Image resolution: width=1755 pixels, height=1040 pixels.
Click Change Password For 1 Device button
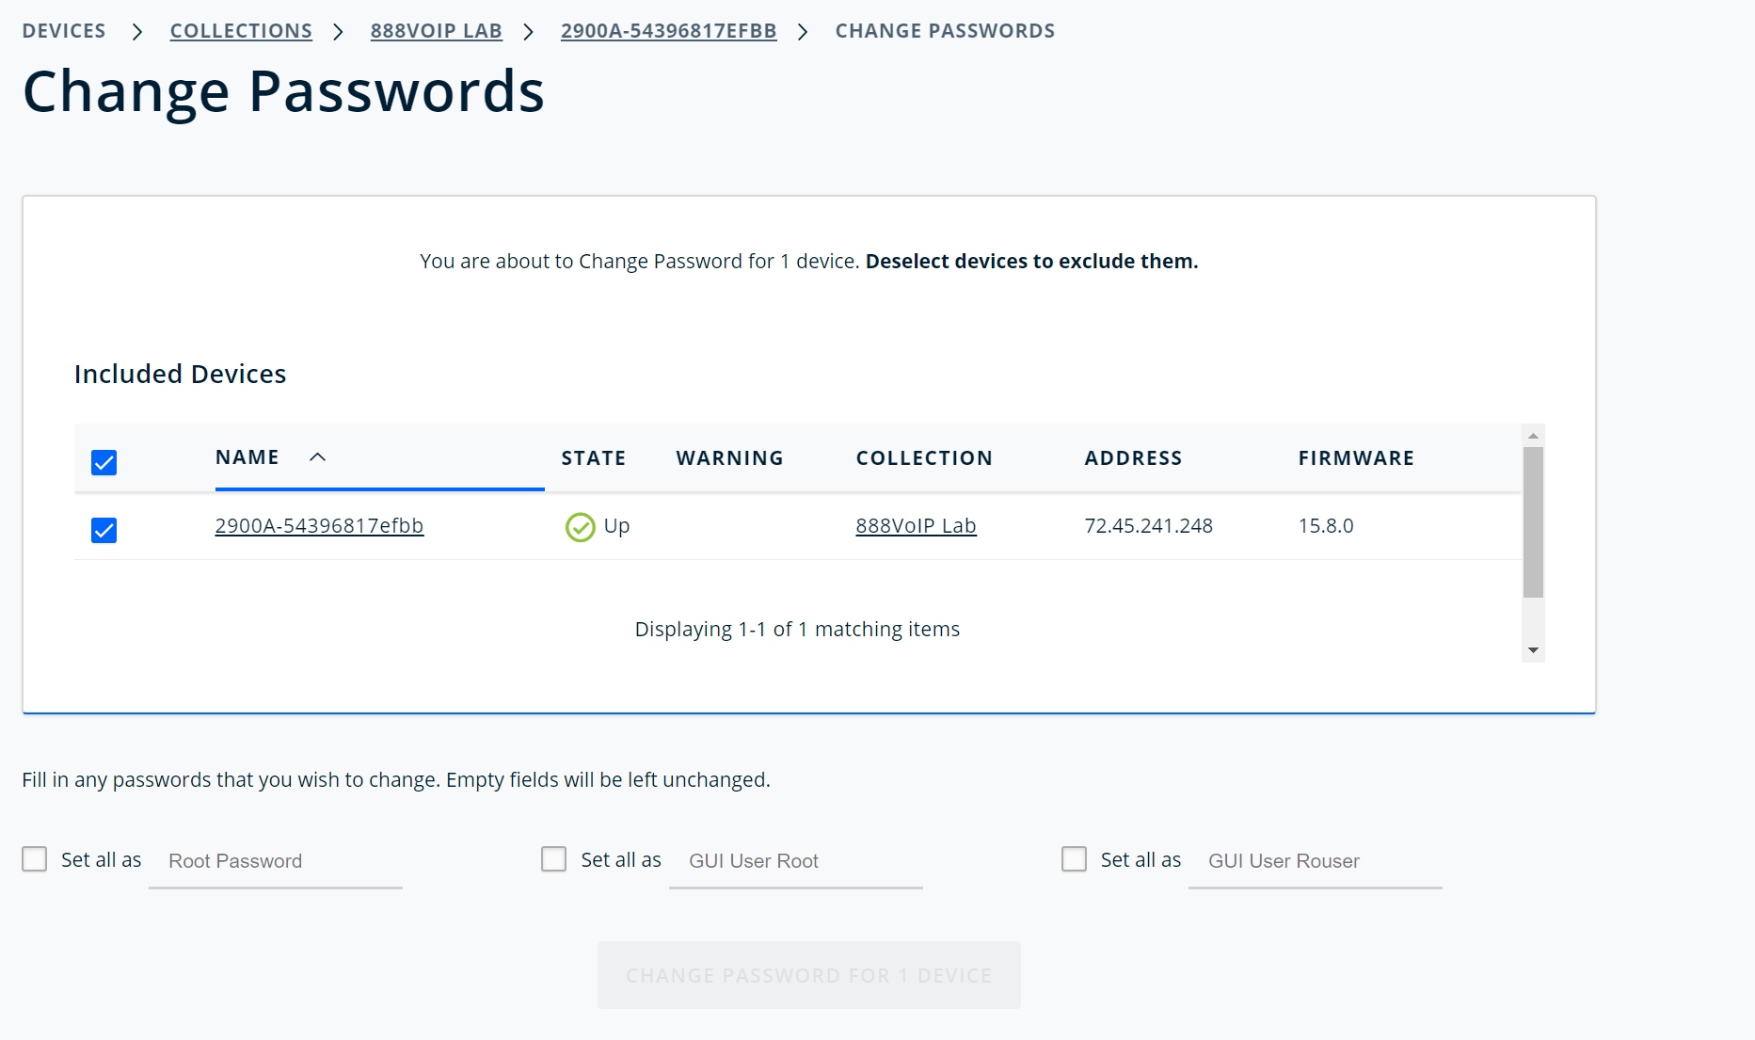[x=809, y=975]
